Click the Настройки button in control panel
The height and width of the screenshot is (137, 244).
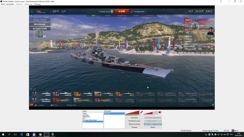[x=134, y=118]
